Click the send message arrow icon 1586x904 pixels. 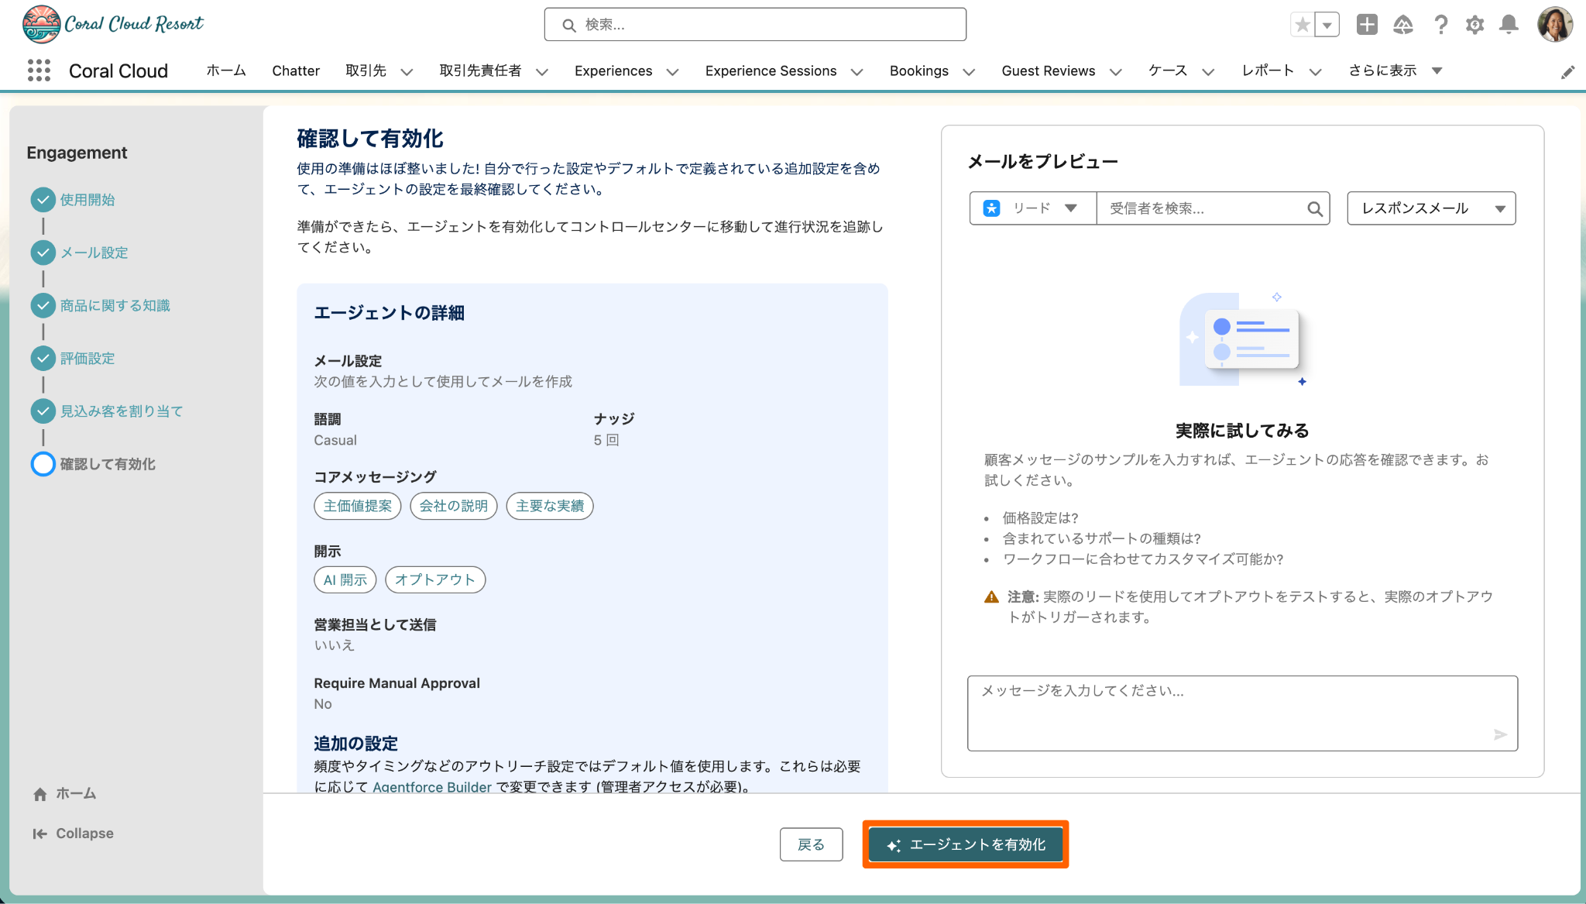[1500, 734]
